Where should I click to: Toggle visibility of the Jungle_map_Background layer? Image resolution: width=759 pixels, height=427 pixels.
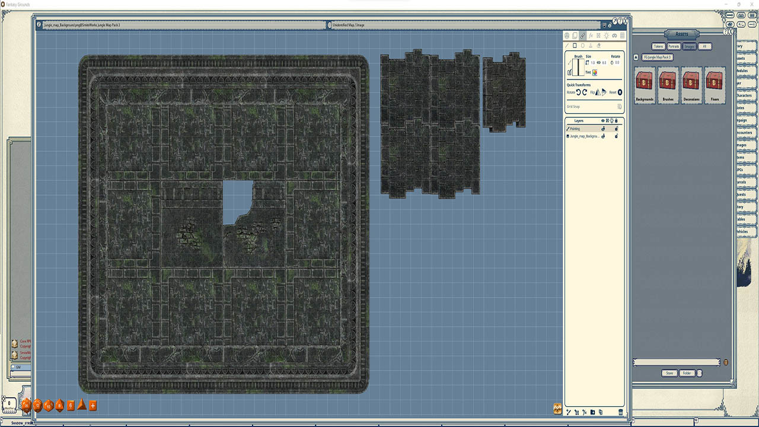pos(603,136)
